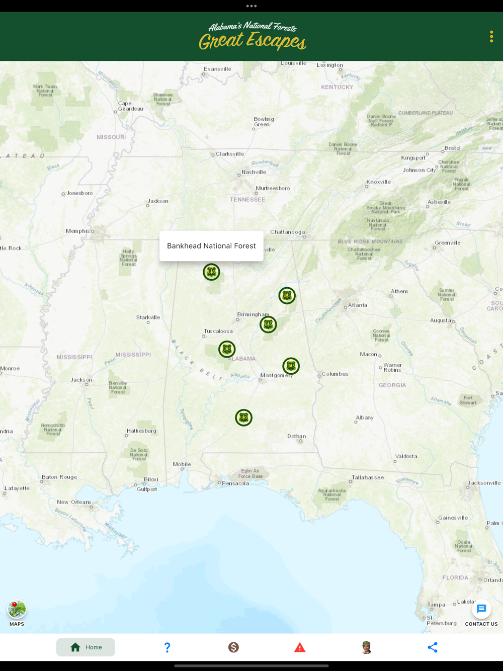Click the New Orleans label on map
Viewport: 503px width, 671px height.
tap(74, 502)
